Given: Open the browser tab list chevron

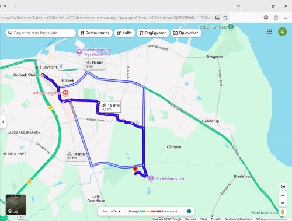Looking at the screenshot, I should (238, 6).
